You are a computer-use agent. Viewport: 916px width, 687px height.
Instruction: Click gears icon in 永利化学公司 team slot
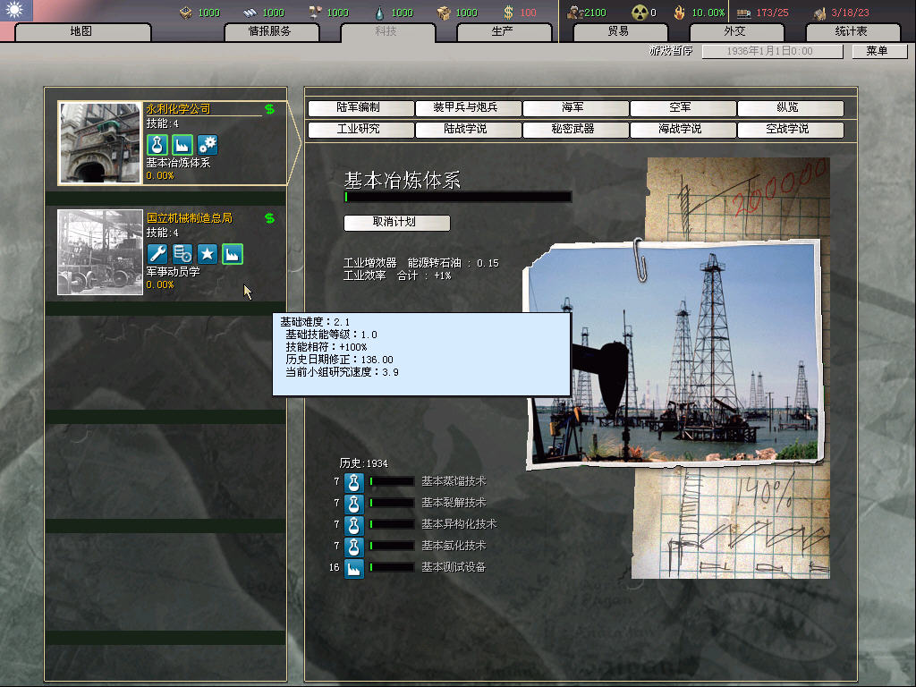tap(208, 145)
